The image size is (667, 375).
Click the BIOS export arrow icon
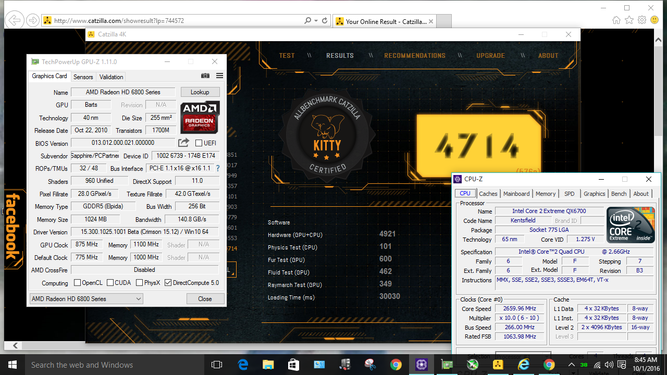click(x=183, y=143)
